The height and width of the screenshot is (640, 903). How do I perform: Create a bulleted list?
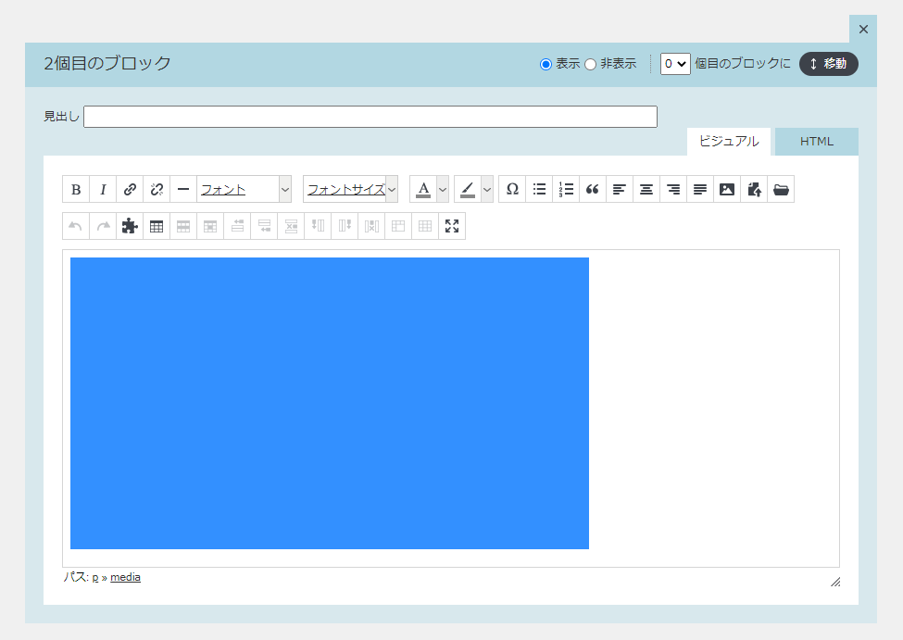coord(539,189)
